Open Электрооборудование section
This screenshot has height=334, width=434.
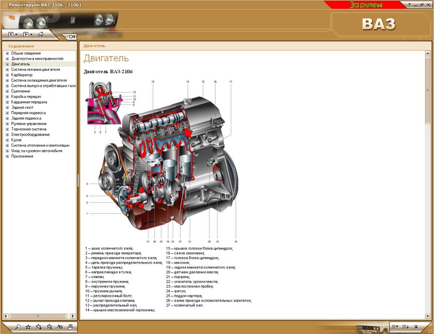(x=31, y=135)
